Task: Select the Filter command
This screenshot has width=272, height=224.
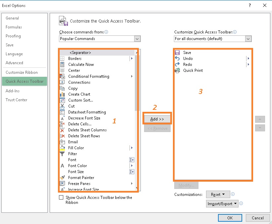Action: (72, 154)
